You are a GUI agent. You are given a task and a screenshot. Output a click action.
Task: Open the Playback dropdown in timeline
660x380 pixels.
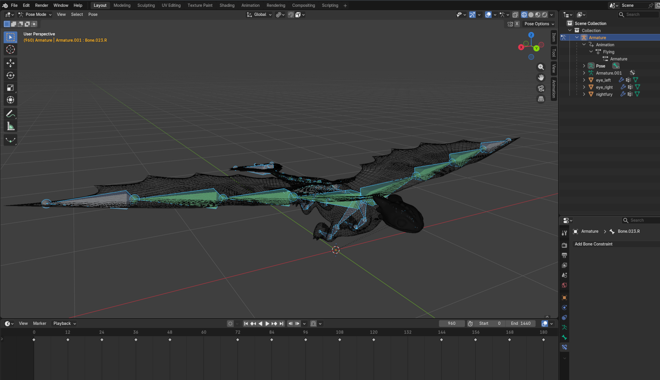point(64,323)
